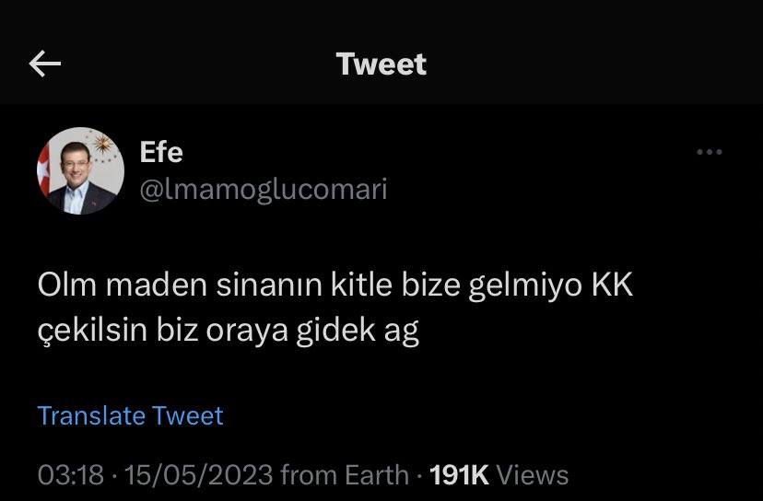Click the tweet's first text line
Image resolution: width=763 pixels, height=501 pixels.
click(x=335, y=285)
